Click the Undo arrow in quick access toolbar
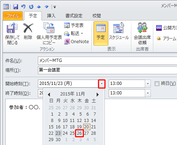Viewport: 177px width, 145px height. click(23, 7)
